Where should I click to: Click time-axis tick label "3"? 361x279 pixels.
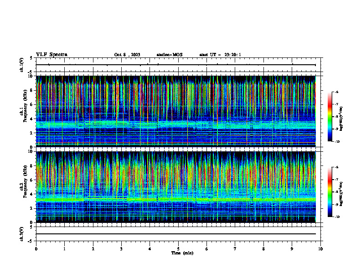(x=121, y=249)
